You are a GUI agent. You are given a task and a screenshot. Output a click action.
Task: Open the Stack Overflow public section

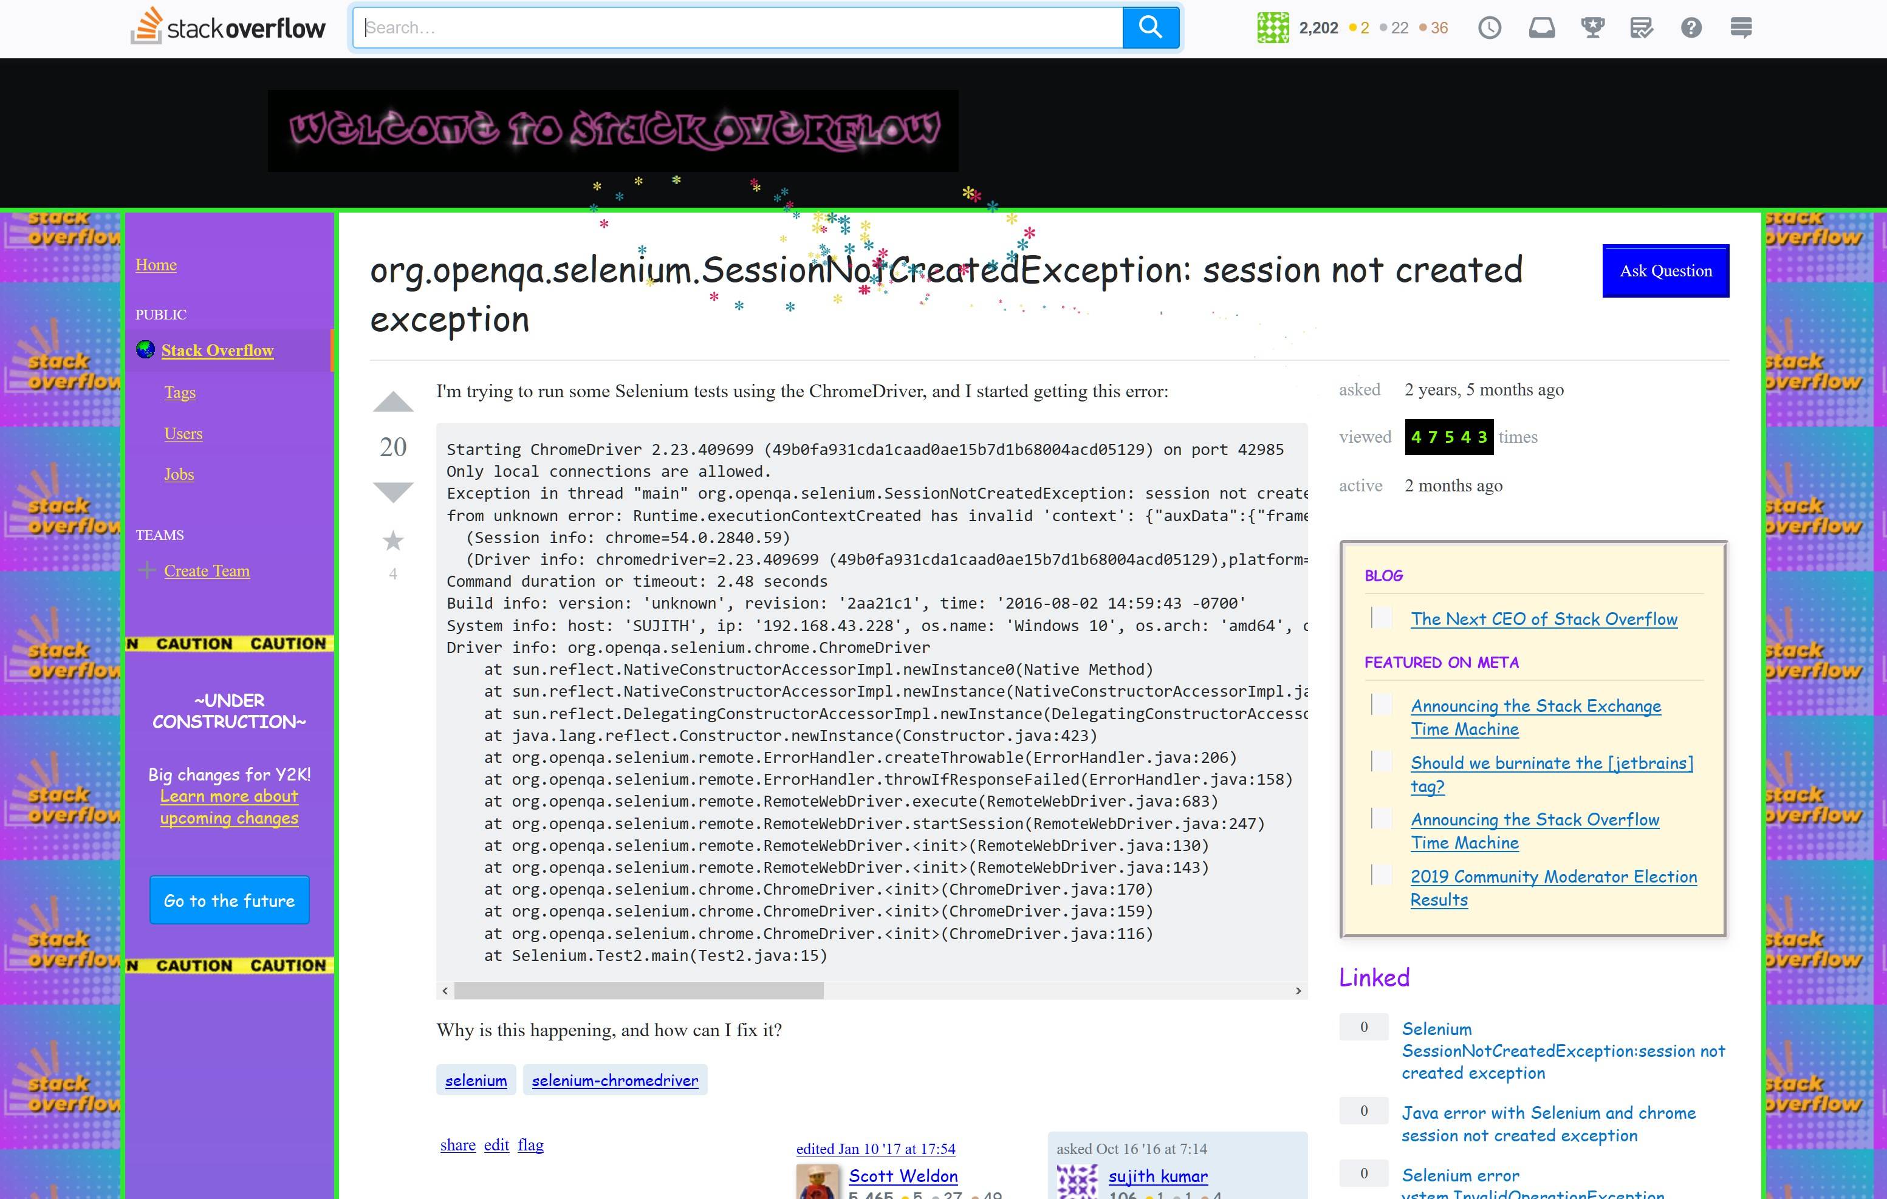coord(219,350)
